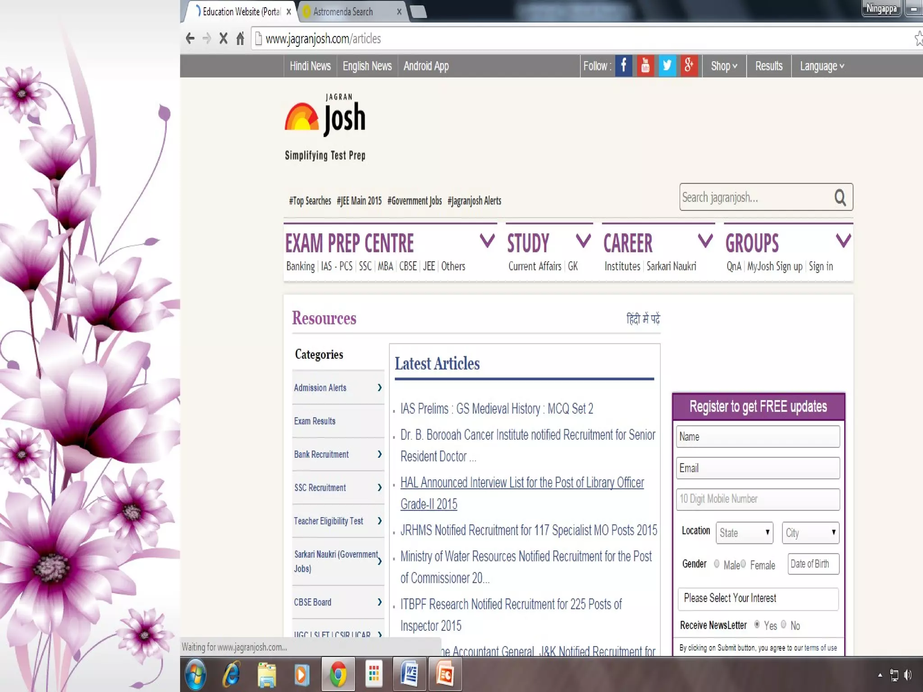
Task: Open Word document from taskbar
Action: (409, 674)
